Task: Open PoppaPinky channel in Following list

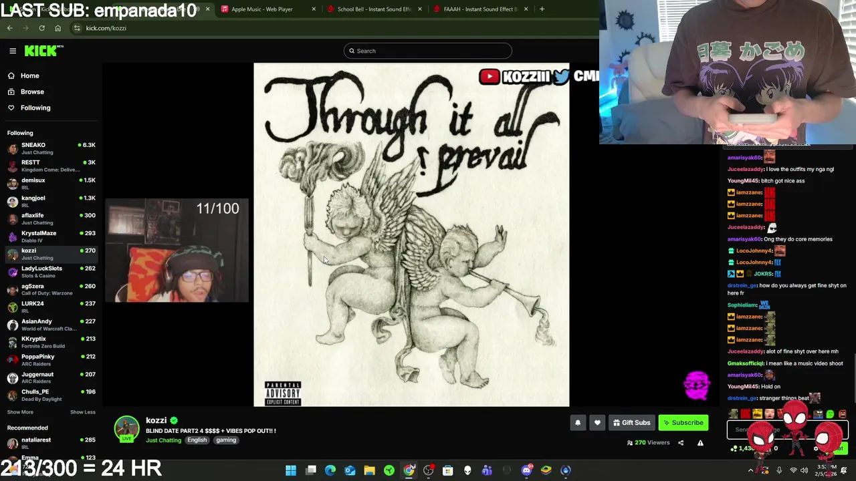Action: pos(51,360)
